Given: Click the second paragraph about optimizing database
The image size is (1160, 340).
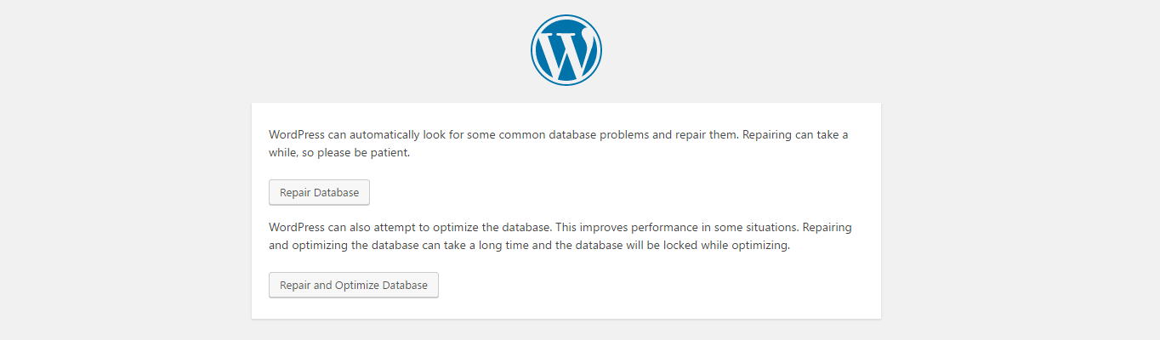Looking at the screenshot, I should [x=560, y=237].
